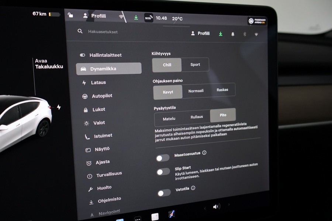Toggle Vetotila on
Image resolution: width=332 pixels, height=221 pixels.
tap(164, 193)
